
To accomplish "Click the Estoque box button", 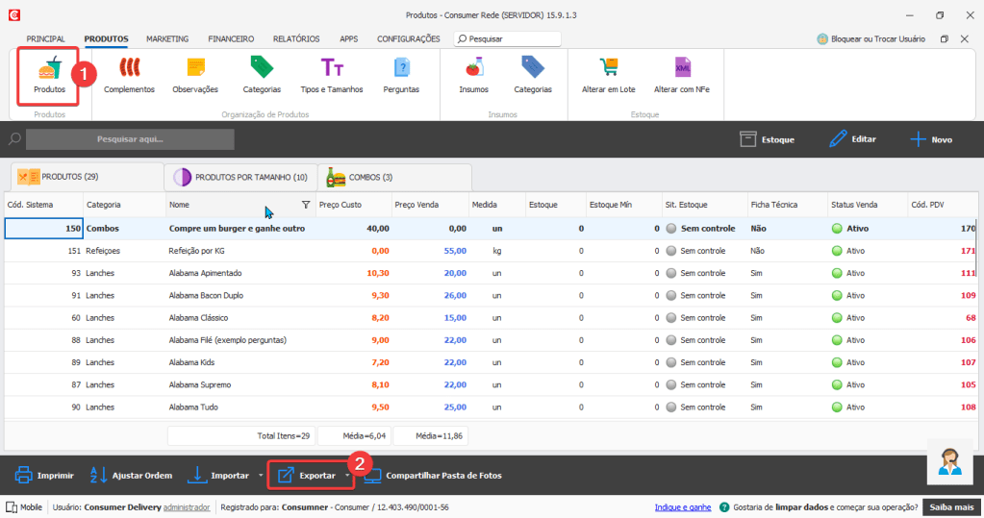I will click(x=768, y=139).
